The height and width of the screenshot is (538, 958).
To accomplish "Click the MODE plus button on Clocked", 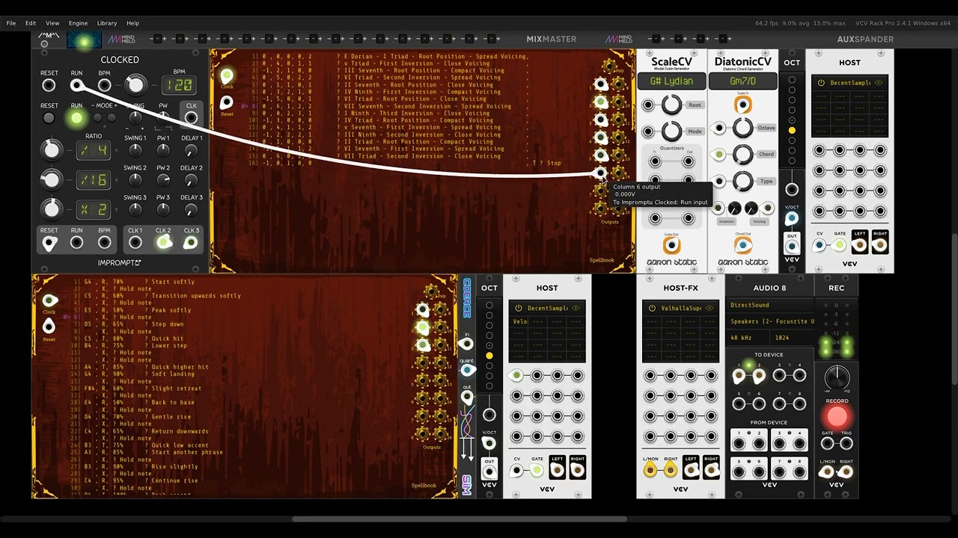I will 112,118.
